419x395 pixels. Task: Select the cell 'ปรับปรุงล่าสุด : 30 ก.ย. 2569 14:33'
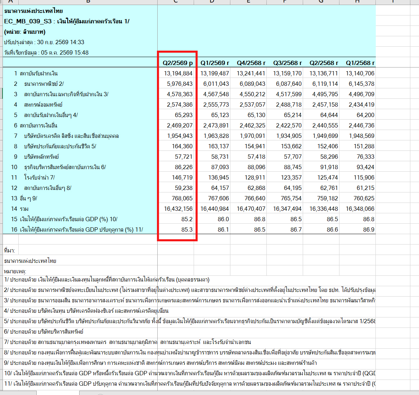pyautogui.click(x=44, y=42)
